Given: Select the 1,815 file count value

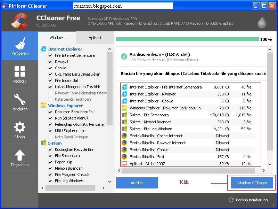Looking at the screenshot, I should [244, 115].
